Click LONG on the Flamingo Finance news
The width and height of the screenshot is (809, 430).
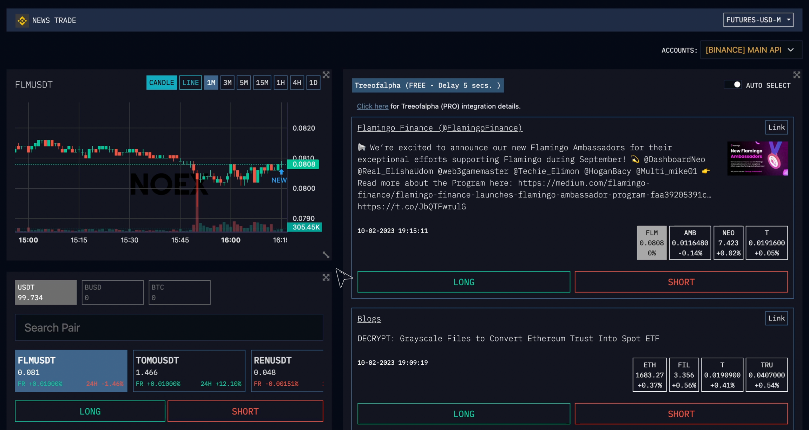pyautogui.click(x=463, y=282)
